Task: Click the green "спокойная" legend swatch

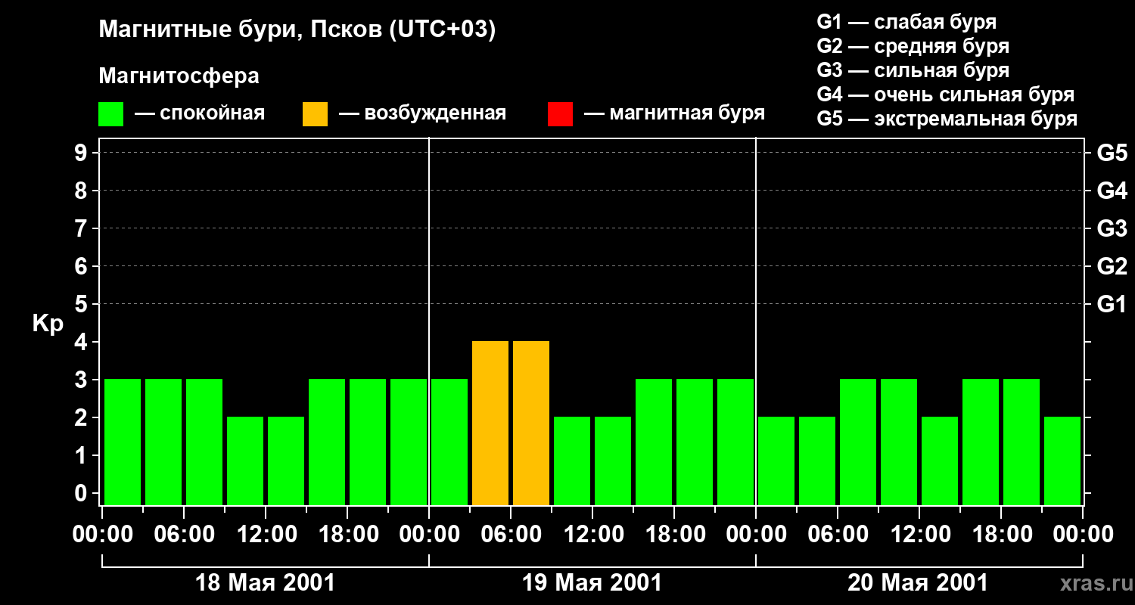Action: (110, 114)
